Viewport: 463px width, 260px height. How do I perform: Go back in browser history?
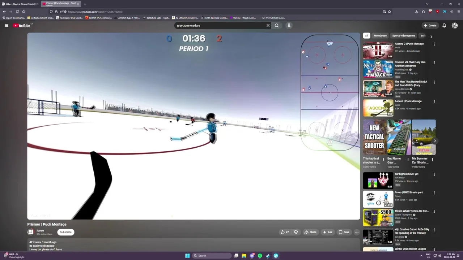click(x=4, y=12)
